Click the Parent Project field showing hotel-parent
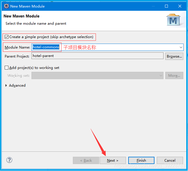The width and height of the screenshot is (188, 171). click(97, 56)
